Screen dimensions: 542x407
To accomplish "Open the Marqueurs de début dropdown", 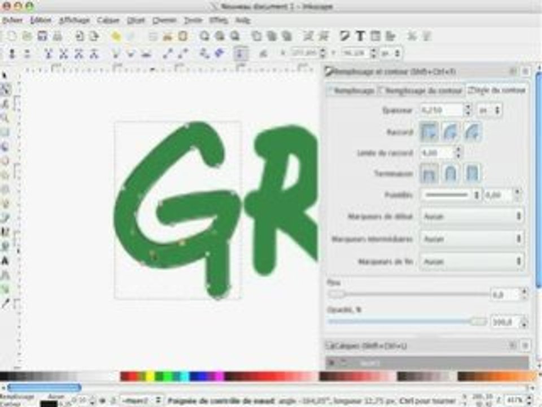I will [472, 217].
